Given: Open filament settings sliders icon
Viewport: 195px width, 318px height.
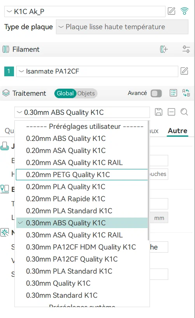Looking at the screenshot, I should [x=186, y=49].
